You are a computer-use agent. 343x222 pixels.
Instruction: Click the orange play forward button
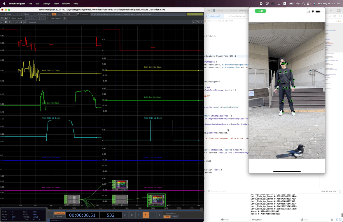click(x=146, y=215)
